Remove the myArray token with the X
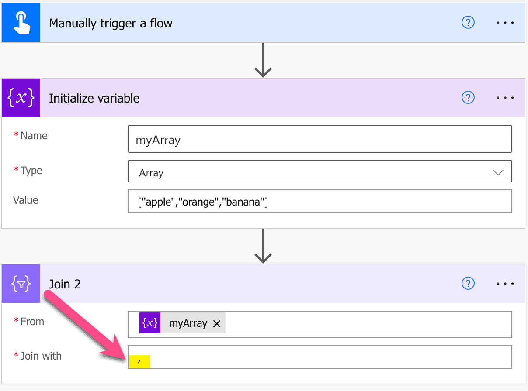The image size is (528, 391). tap(217, 323)
